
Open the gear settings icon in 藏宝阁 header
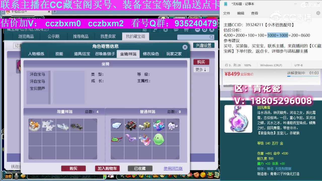pos(205,30)
